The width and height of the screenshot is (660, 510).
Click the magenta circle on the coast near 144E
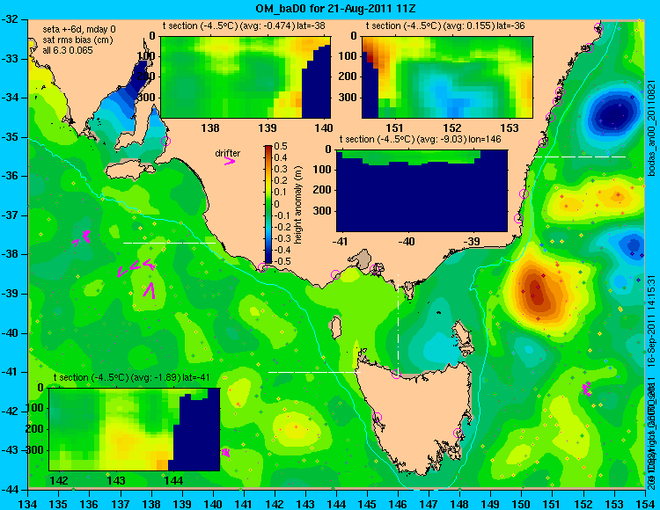336,275
